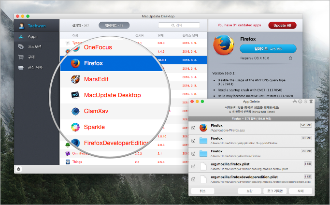The width and height of the screenshot is (330, 205).
Task: Open the 구매 shopping cart icon
Action: (21, 57)
